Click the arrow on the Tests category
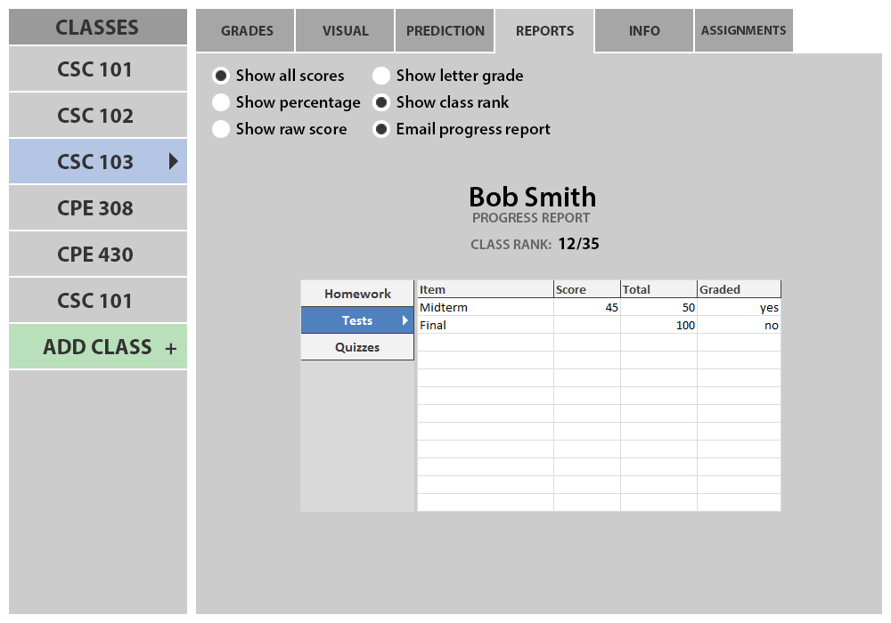The image size is (891, 623). point(405,320)
